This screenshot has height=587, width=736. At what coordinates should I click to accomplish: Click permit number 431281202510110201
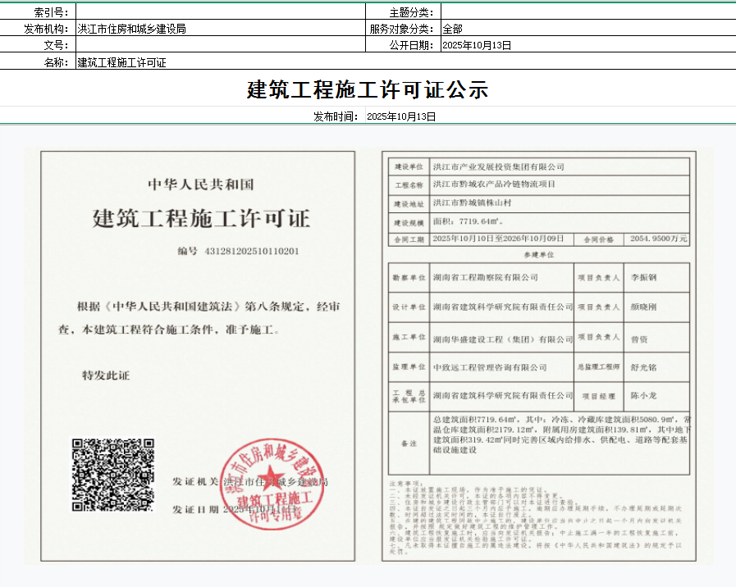[250, 251]
